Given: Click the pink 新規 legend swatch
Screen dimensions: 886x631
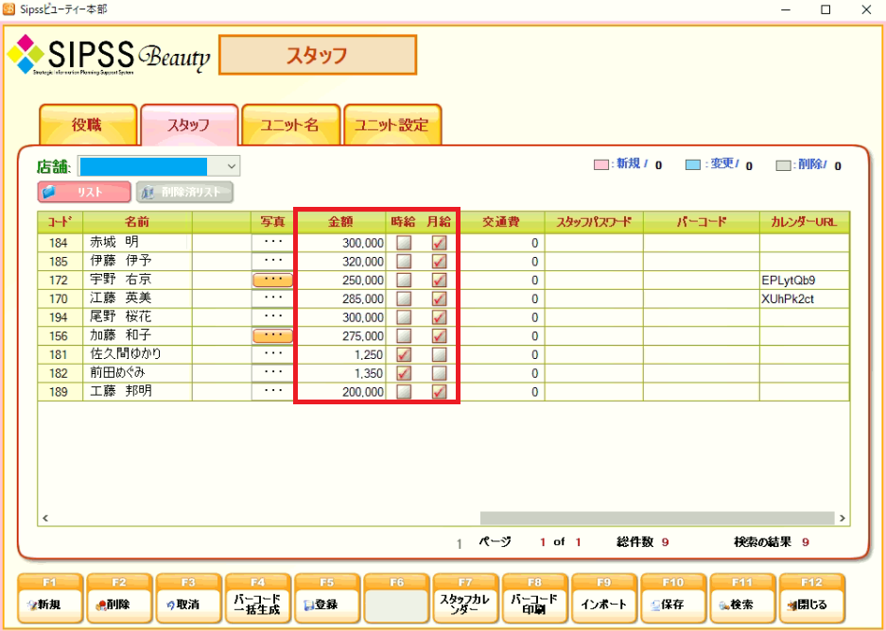Looking at the screenshot, I should (599, 165).
